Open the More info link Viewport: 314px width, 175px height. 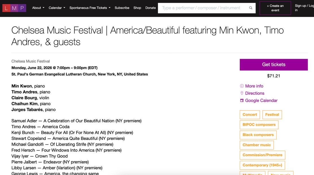(x=254, y=86)
